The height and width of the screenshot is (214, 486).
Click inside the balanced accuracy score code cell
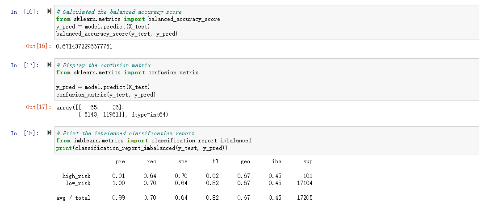(267, 23)
